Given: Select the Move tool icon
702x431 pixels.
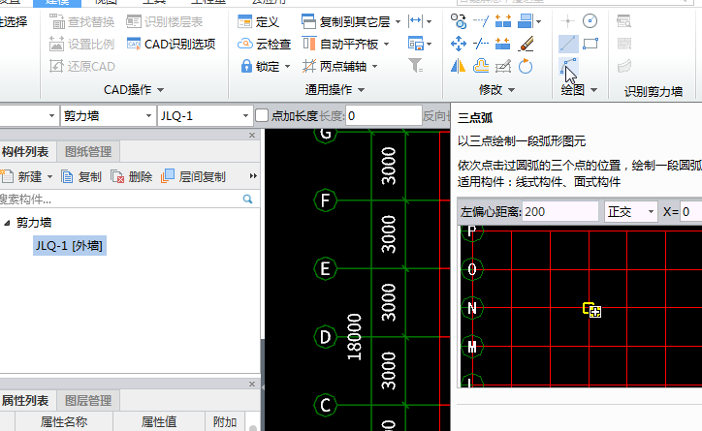Looking at the screenshot, I should click(x=458, y=44).
